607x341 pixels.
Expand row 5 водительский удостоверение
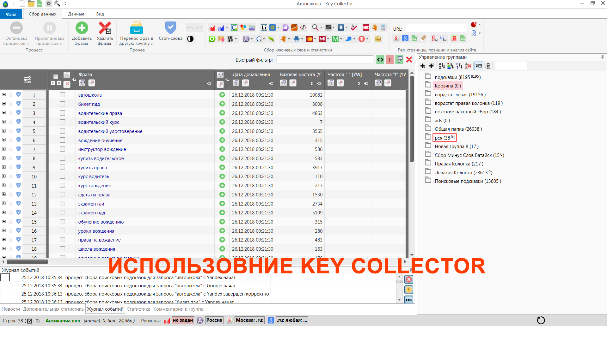click(x=4, y=131)
